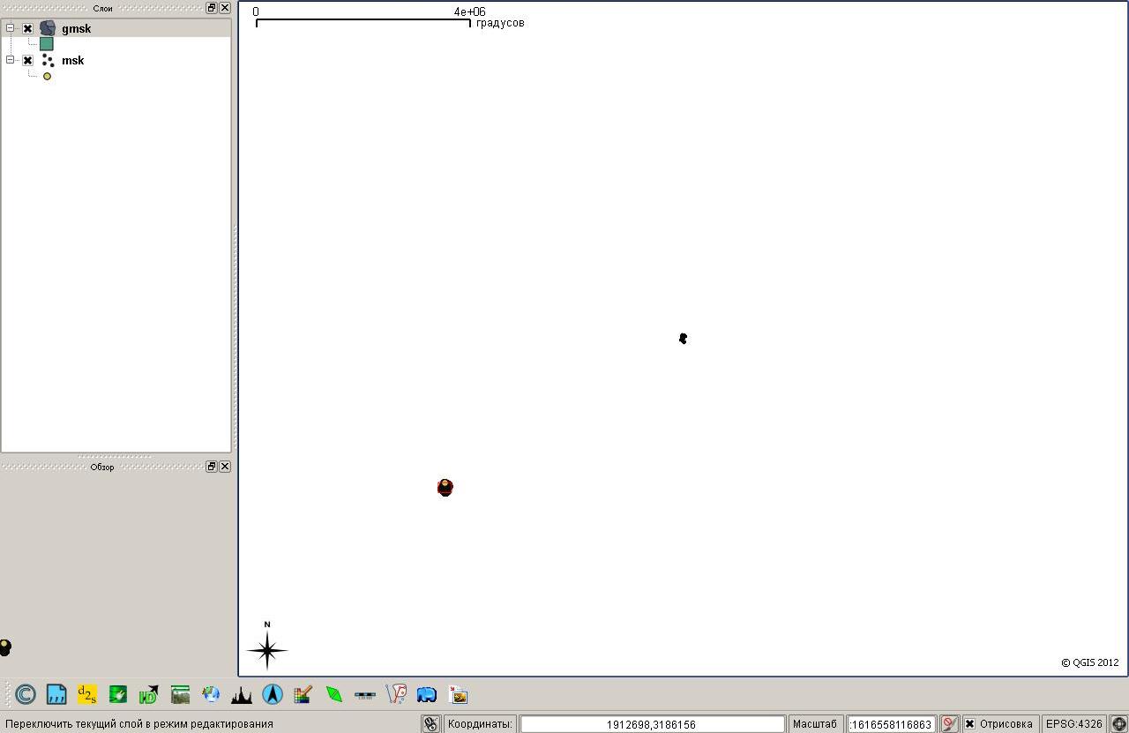Collapse the gmsk layer tree node
The image size is (1129, 733).
(x=11, y=28)
